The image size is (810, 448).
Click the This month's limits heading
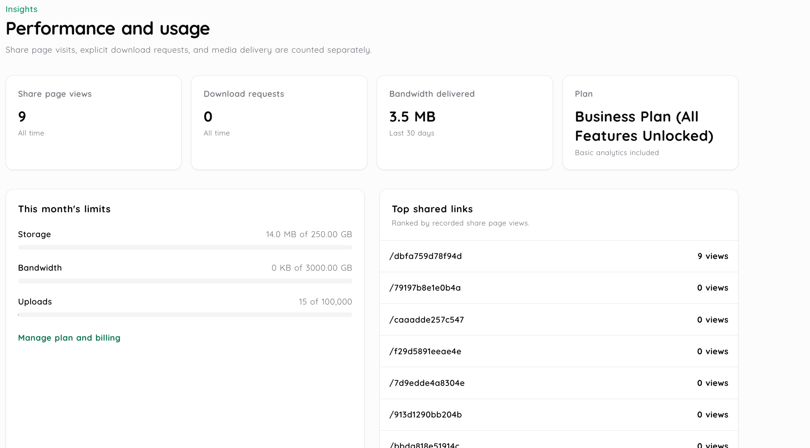pos(64,209)
